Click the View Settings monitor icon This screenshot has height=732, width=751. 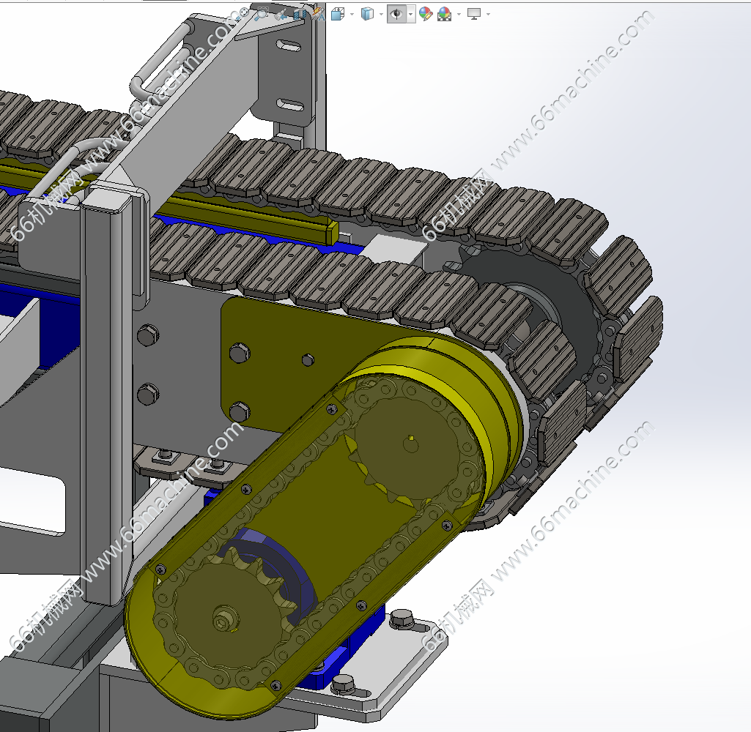pos(474,13)
